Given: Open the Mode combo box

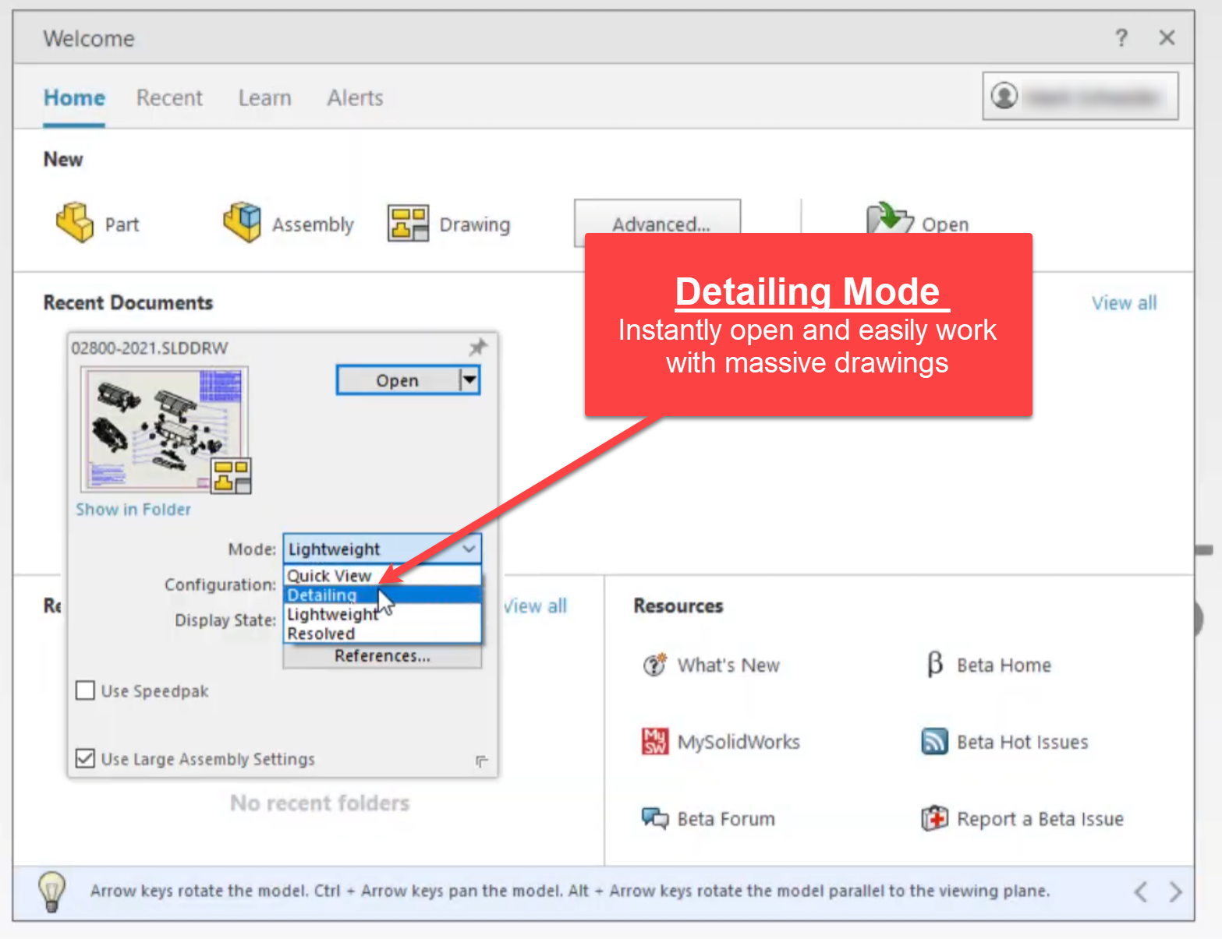Looking at the screenshot, I should [x=382, y=549].
